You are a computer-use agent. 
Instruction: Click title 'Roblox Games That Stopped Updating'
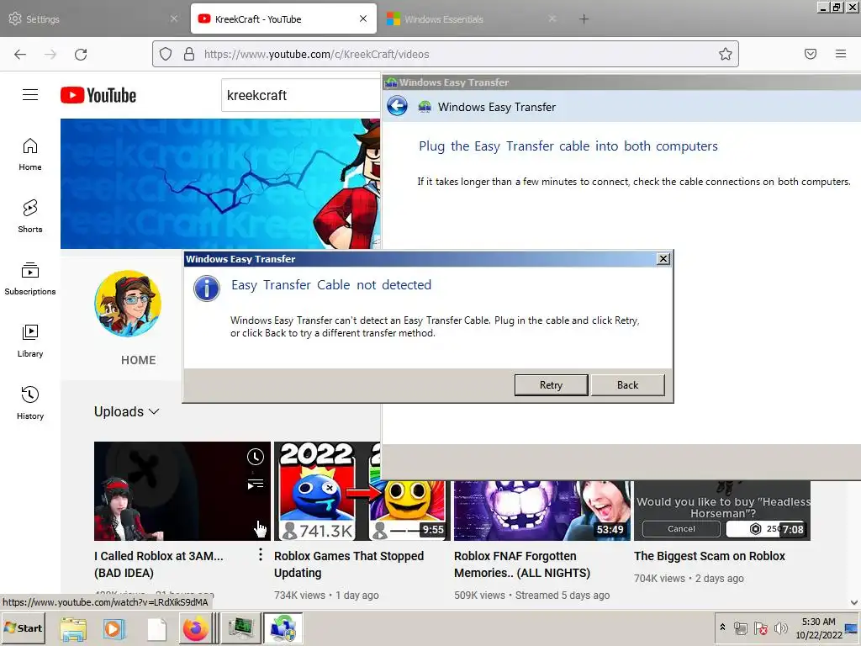point(349,564)
